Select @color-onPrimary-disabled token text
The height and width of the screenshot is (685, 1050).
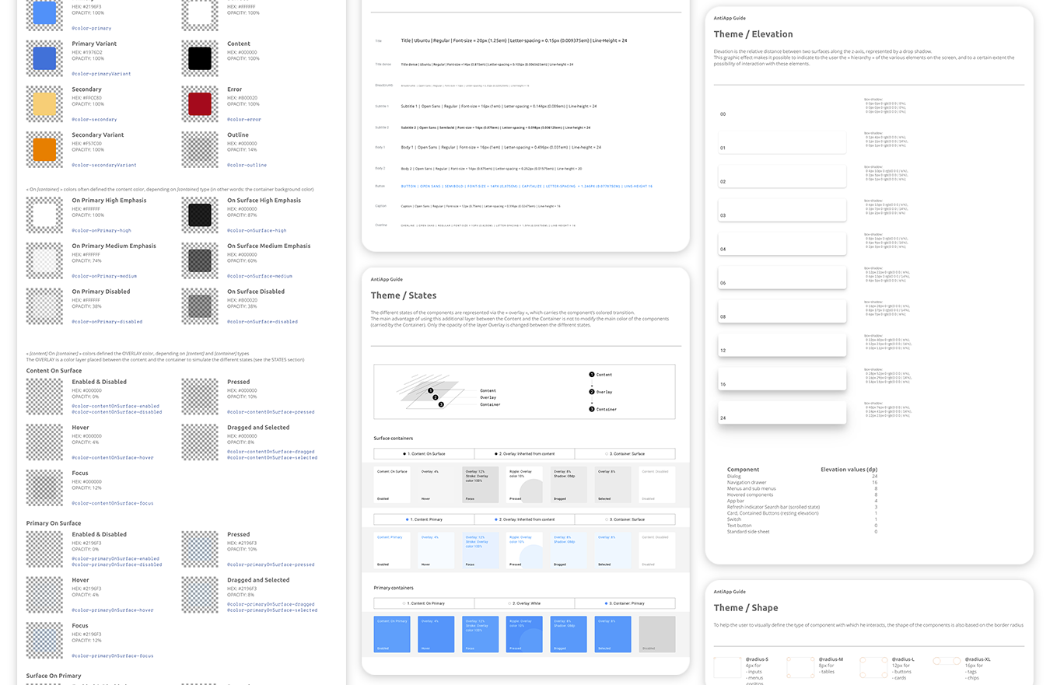(107, 321)
